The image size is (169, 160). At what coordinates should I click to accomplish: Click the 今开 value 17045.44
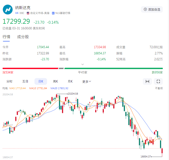click(43, 47)
